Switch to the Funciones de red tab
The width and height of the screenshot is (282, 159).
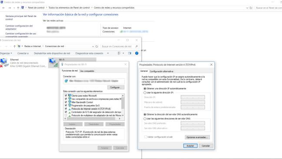click(x=70, y=71)
